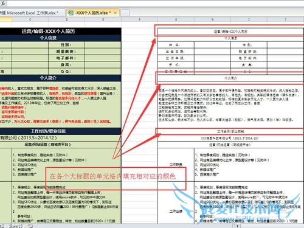Click the 电子邮件: label in right resume
Image resolution: width=304 pixels, height=228 pixels.
click(249, 58)
